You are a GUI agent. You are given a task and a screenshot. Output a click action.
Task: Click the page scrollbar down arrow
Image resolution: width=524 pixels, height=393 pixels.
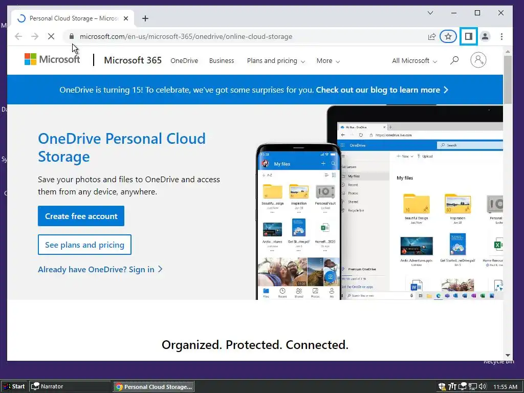pyautogui.click(x=508, y=356)
